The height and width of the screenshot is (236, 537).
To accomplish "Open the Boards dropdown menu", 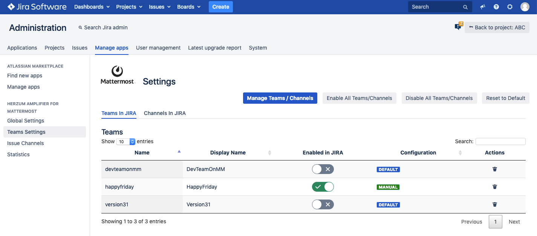I will (189, 7).
